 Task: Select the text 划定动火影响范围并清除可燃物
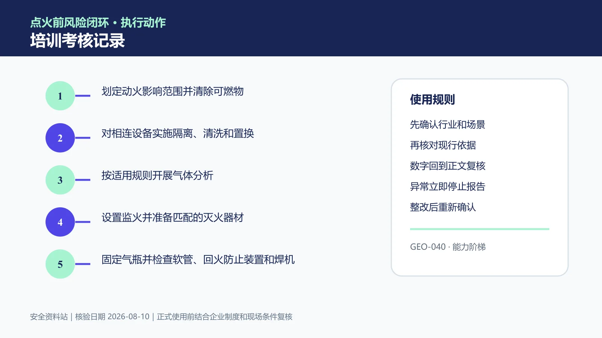173,91
